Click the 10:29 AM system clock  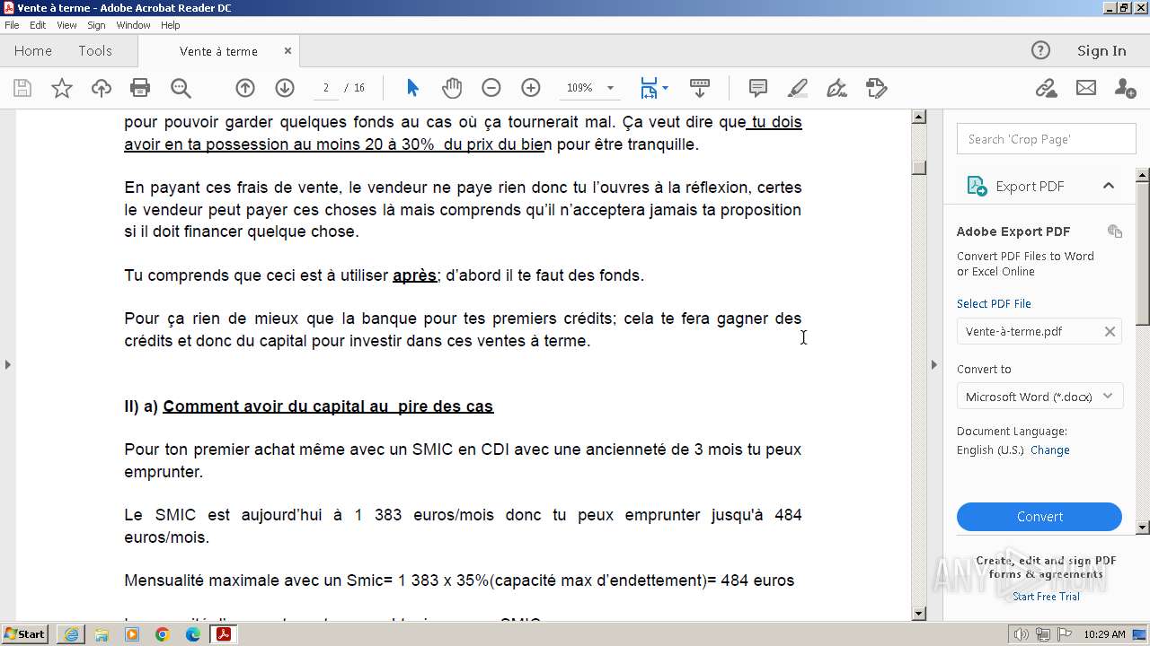click(1104, 634)
